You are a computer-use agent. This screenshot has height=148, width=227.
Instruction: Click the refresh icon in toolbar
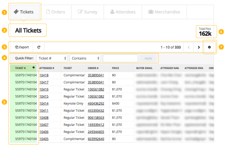click(x=39, y=47)
